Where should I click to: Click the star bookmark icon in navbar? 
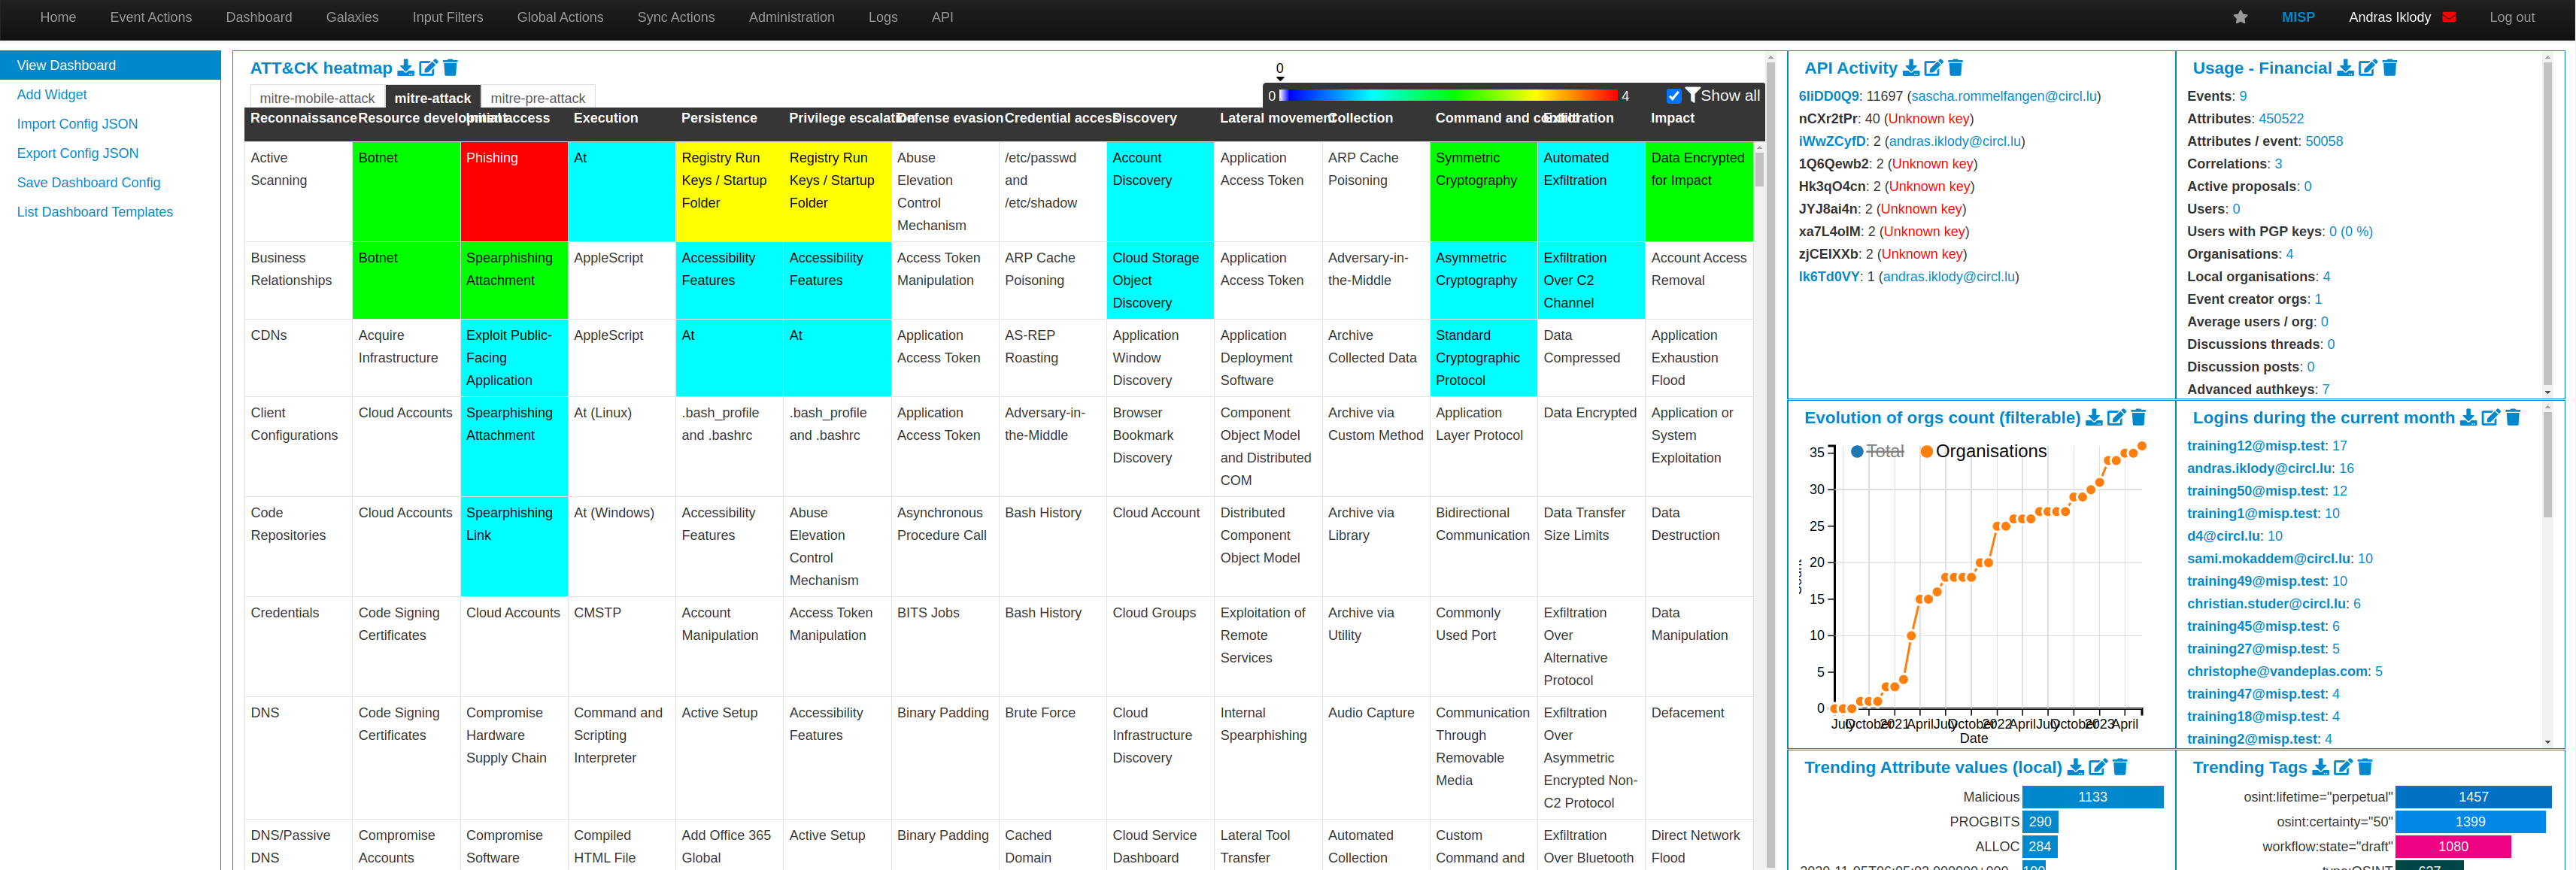point(2240,17)
